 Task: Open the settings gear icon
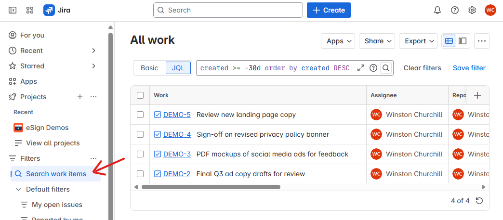pyautogui.click(x=472, y=10)
